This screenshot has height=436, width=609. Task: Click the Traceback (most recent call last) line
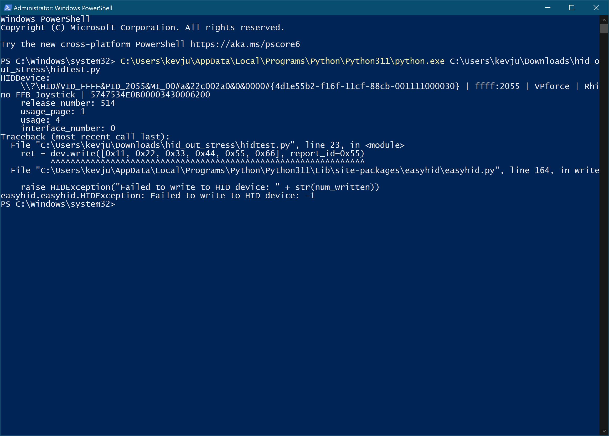tap(85, 137)
